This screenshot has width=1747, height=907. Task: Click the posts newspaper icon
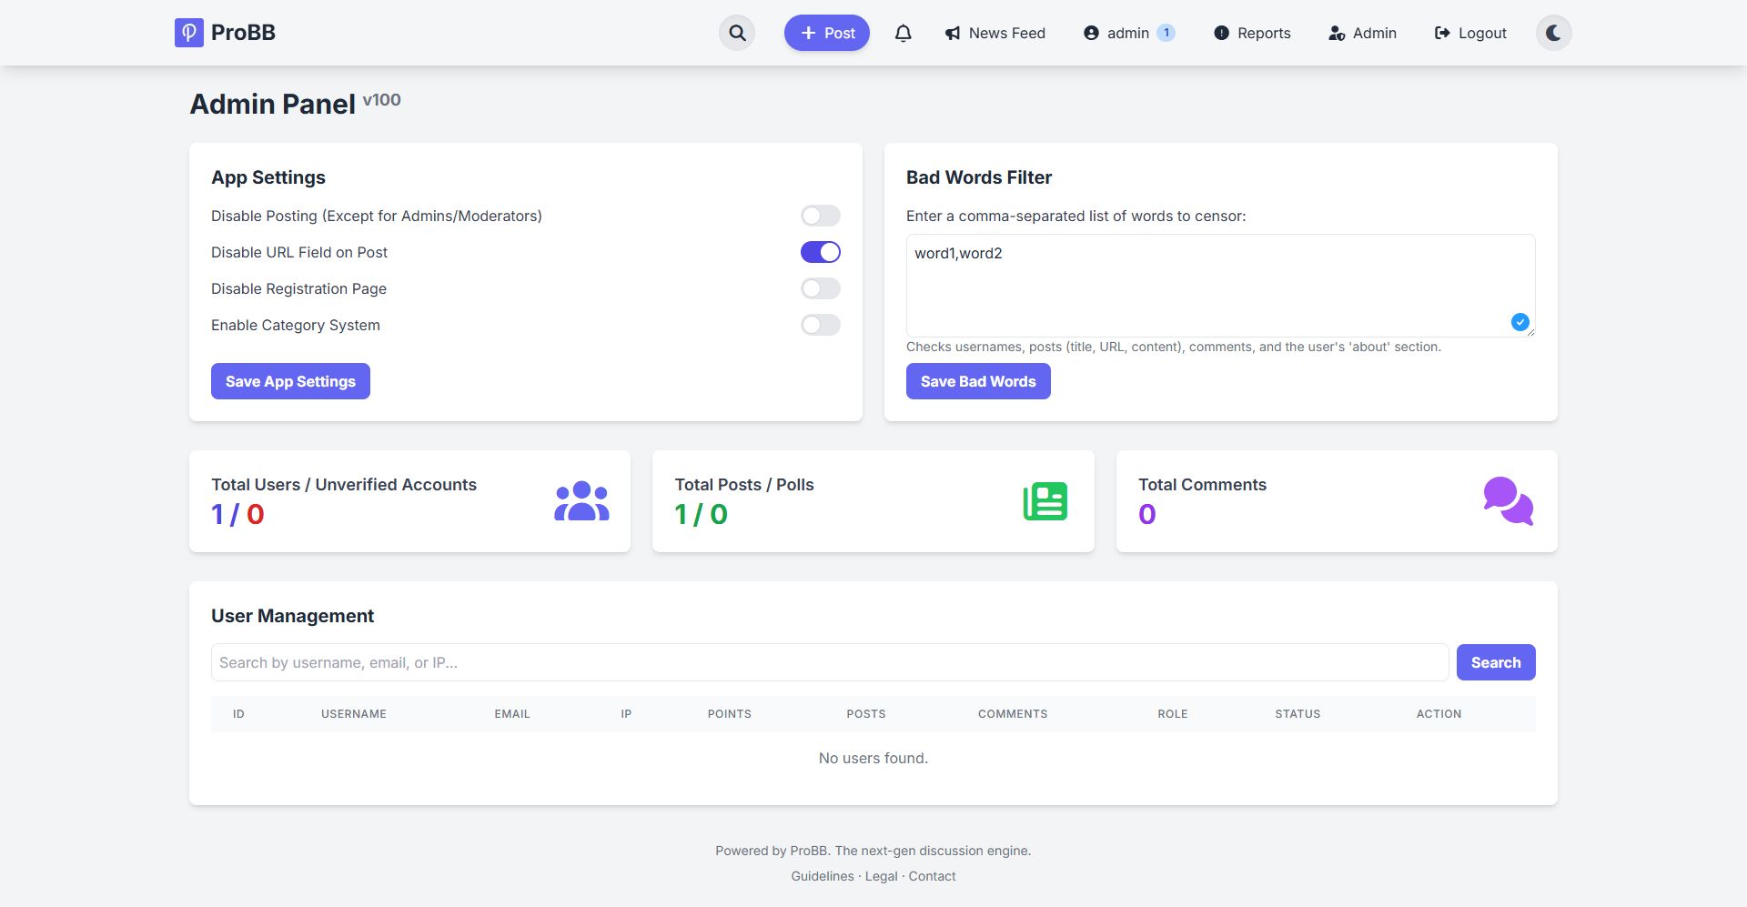click(1045, 501)
